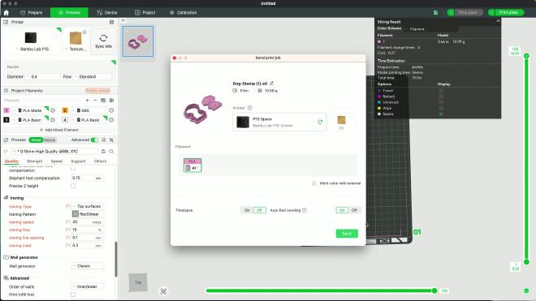The width and height of the screenshot is (536, 301).
Task: Open the Textured plate type dropdown
Action: (76, 41)
